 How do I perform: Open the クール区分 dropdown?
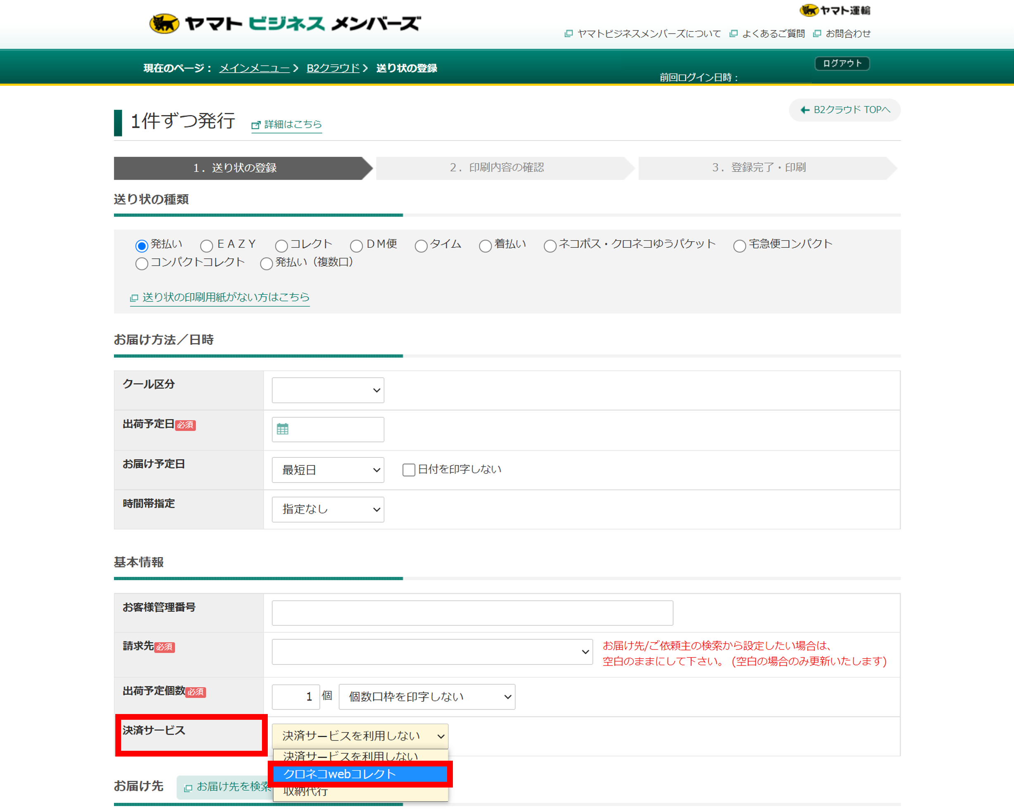327,390
